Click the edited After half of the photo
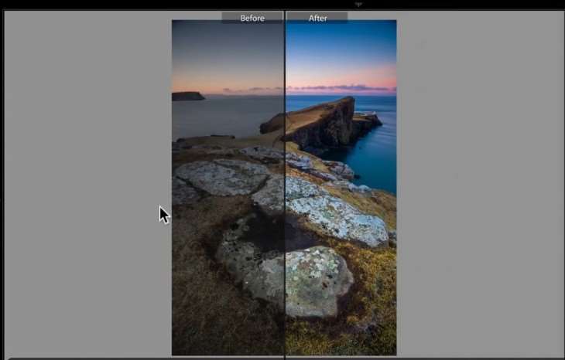The height and width of the screenshot is (360, 565). [x=341, y=188]
